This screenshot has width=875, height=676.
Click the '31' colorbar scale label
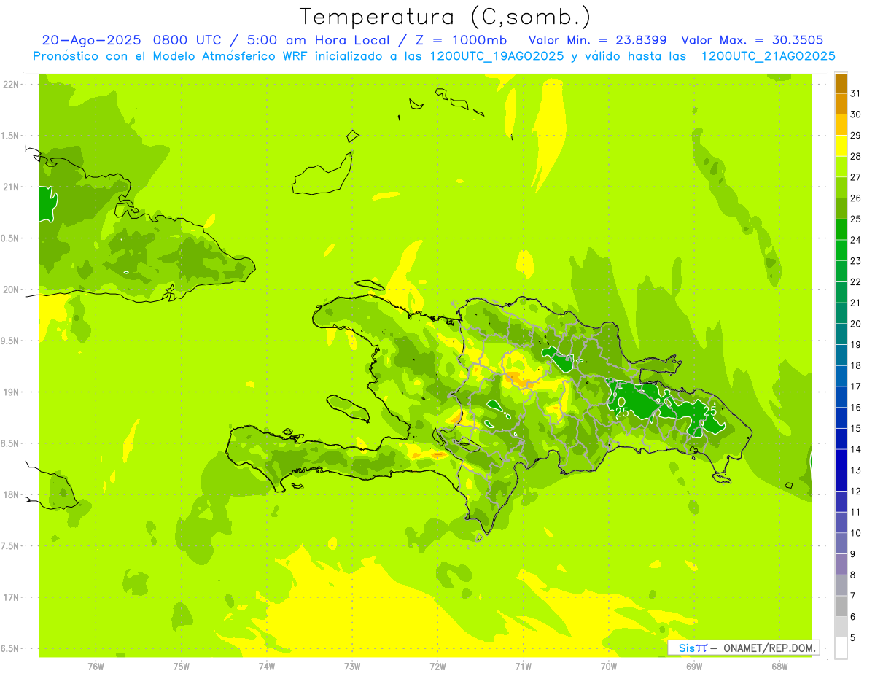click(x=856, y=93)
